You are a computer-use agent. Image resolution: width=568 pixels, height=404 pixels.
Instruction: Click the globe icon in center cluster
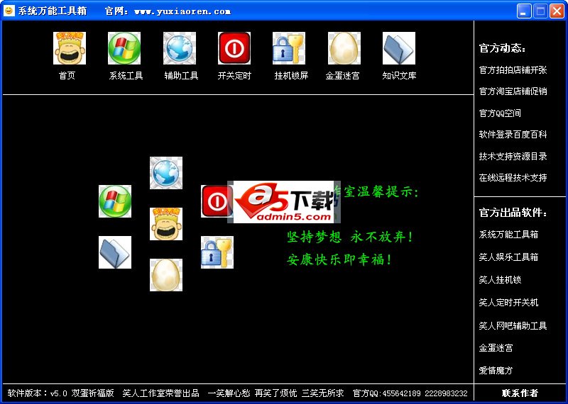coord(166,172)
